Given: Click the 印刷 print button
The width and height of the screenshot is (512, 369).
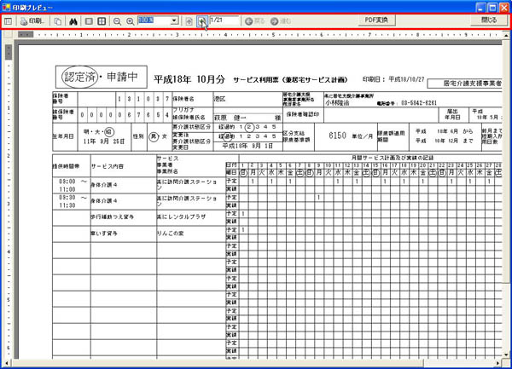Looking at the screenshot, I should point(32,21).
